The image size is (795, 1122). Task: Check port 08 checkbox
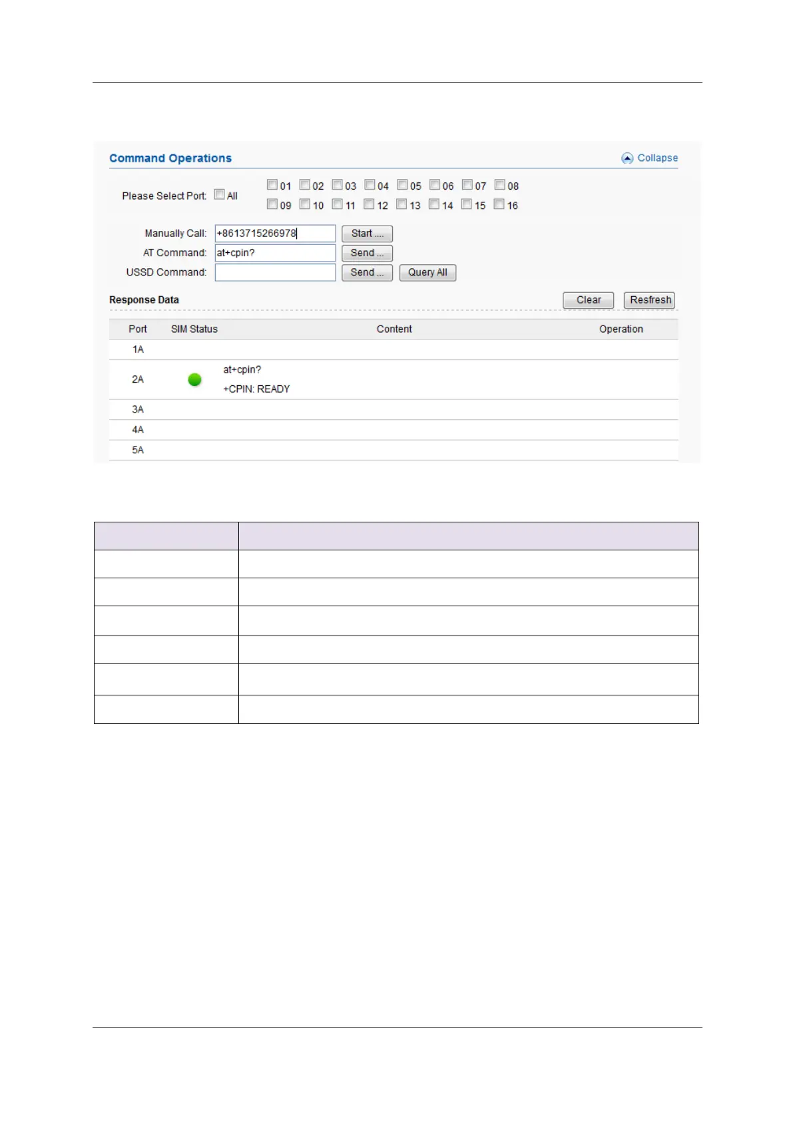(x=500, y=185)
